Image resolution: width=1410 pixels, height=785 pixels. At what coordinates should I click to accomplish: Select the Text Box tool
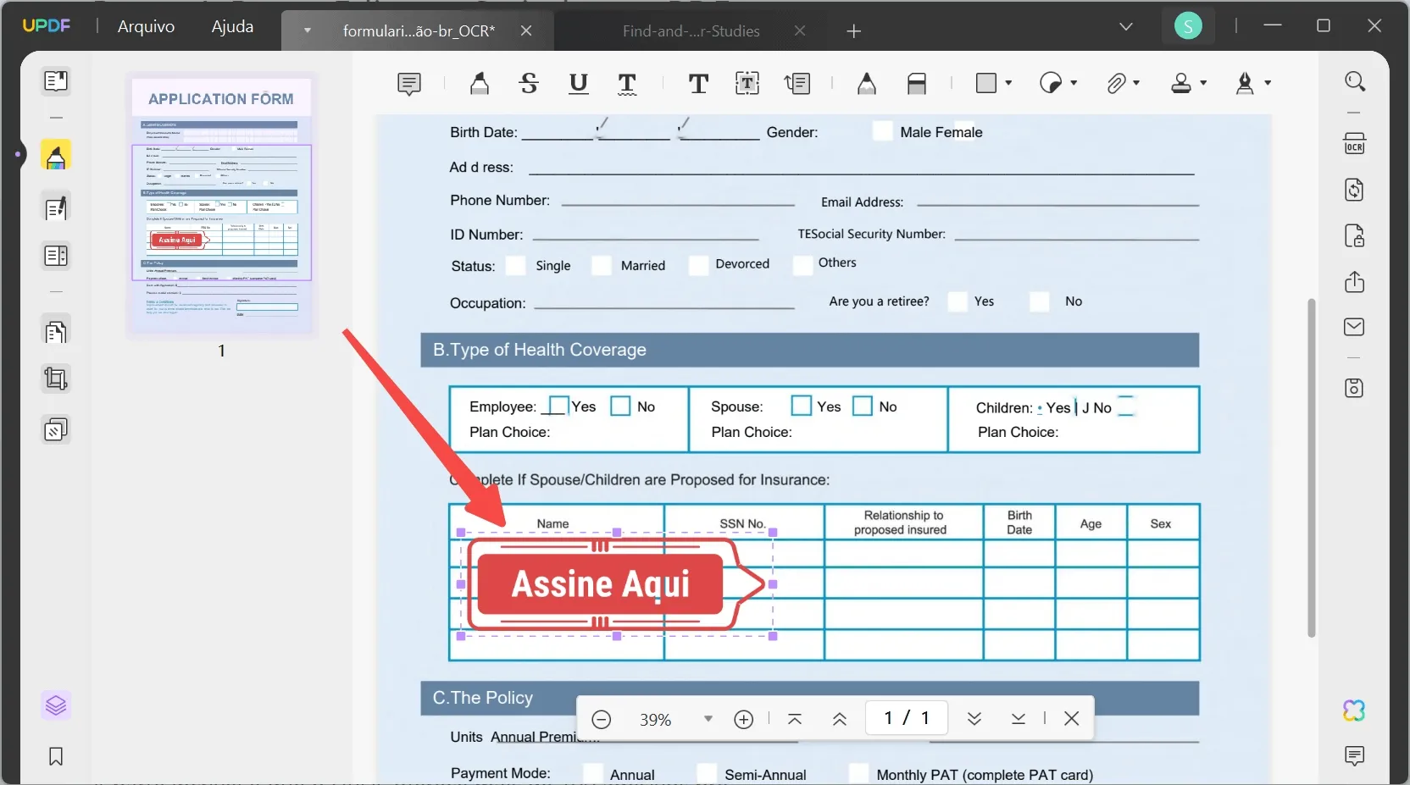[747, 83]
